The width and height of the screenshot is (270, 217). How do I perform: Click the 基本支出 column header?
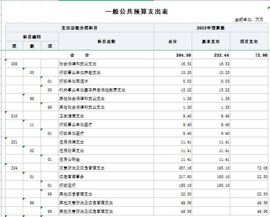click(212, 42)
